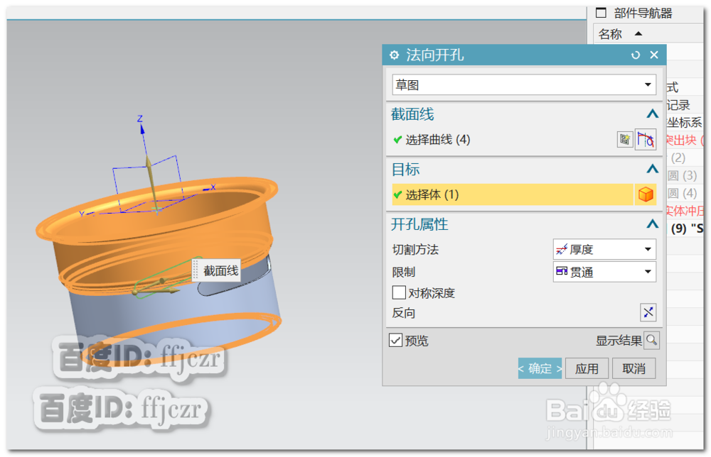This screenshot has height=457, width=711.
Task: Open the 切割方法 厚度 dropdown
Action: (x=604, y=249)
